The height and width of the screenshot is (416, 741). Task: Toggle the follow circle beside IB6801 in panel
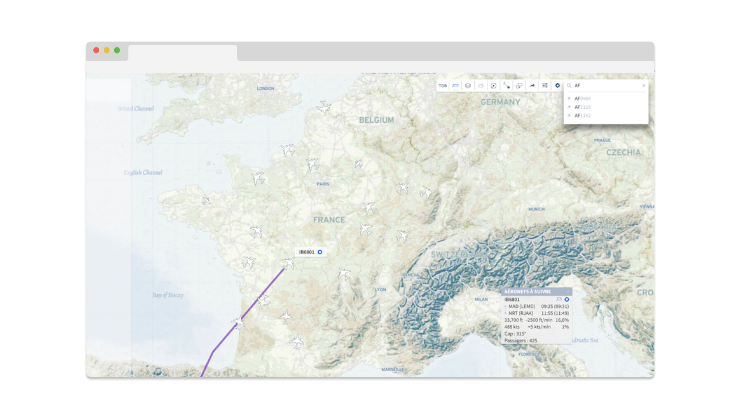point(567,299)
